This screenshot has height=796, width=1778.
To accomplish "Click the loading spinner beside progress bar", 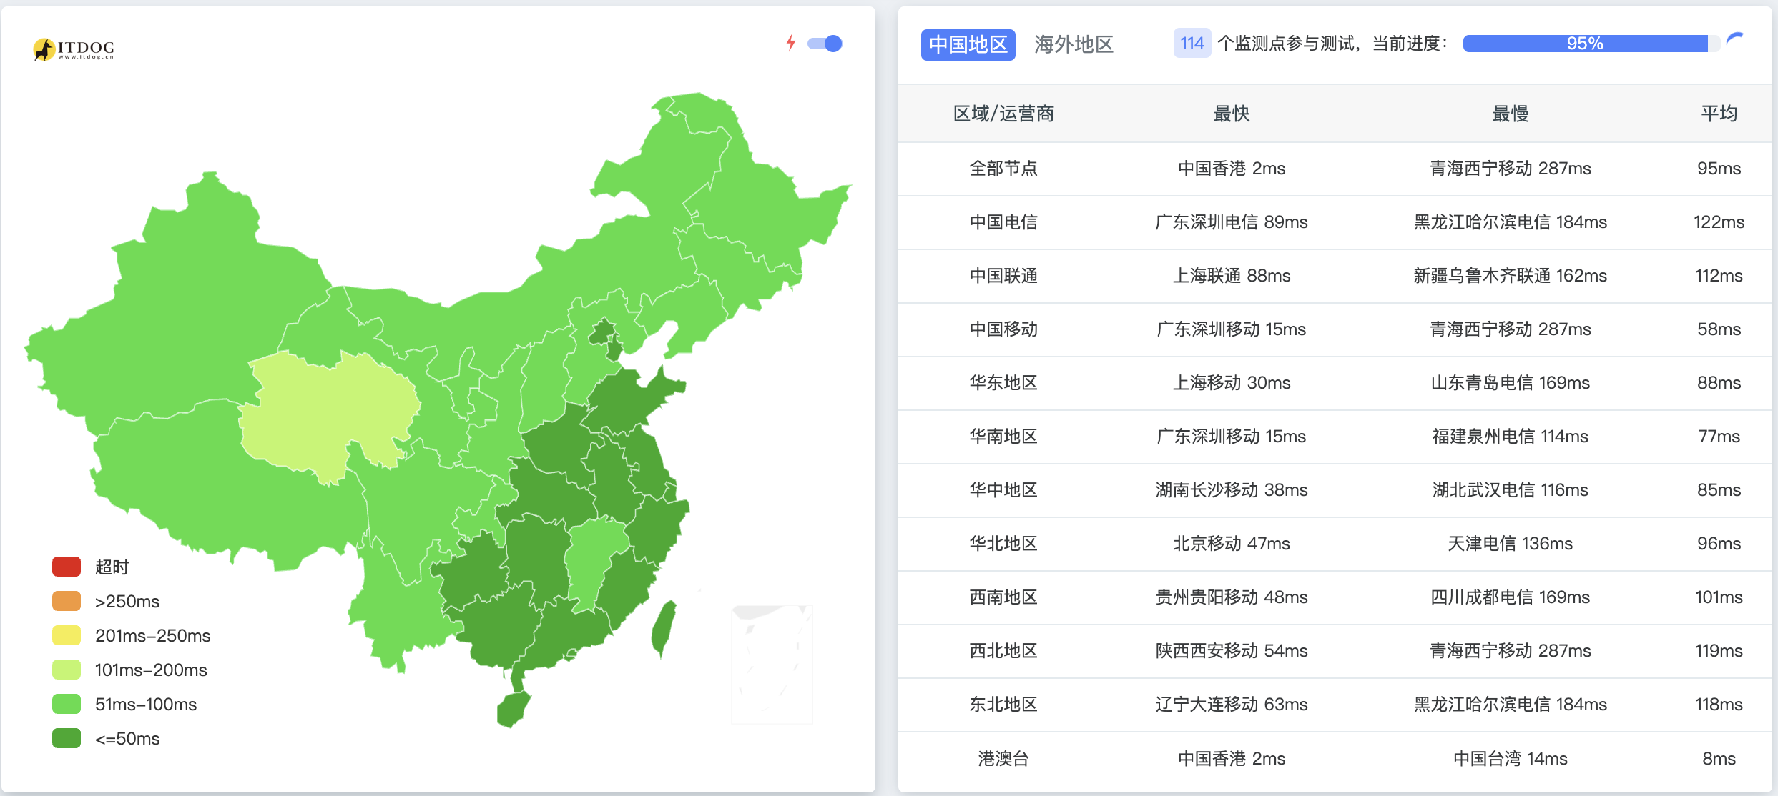I will pyautogui.click(x=1735, y=39).
